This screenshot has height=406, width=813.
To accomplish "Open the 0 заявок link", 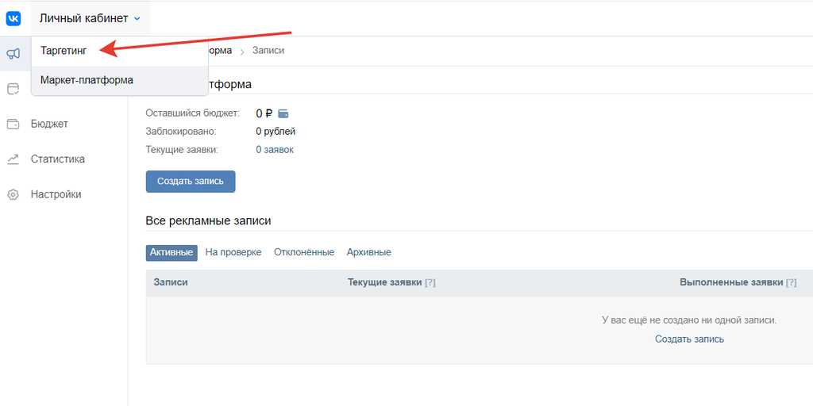I will pos(274,150).
